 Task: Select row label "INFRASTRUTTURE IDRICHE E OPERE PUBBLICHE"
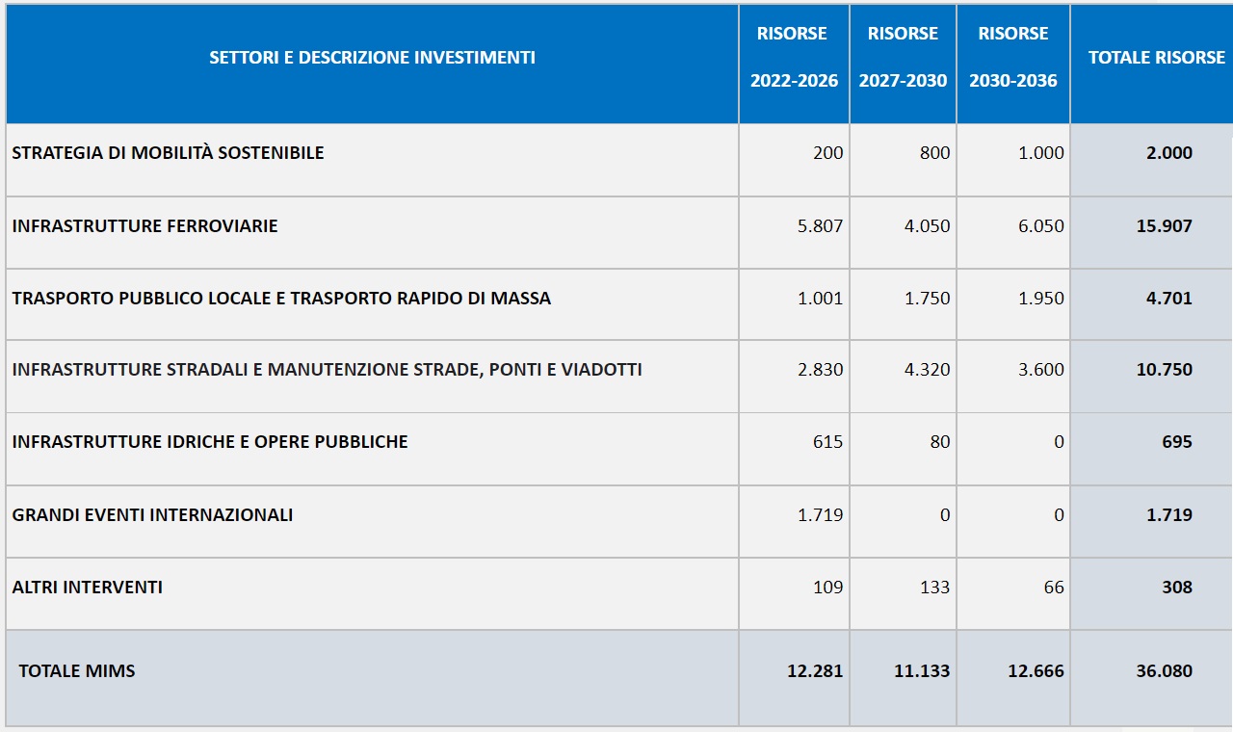click(x=210, y=442)
